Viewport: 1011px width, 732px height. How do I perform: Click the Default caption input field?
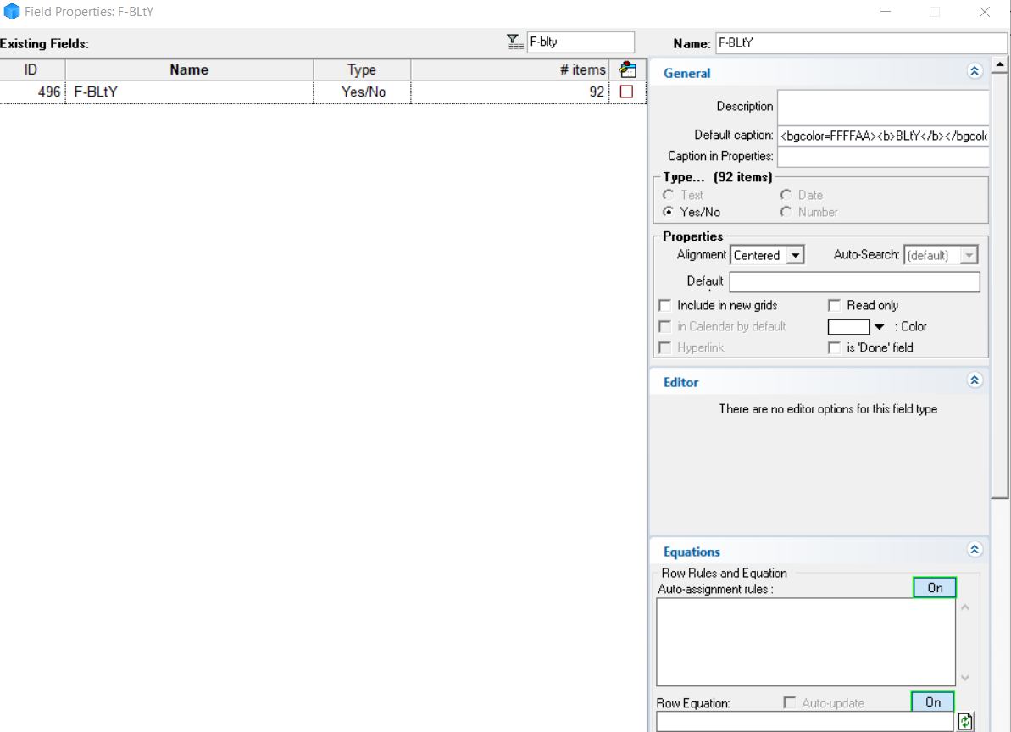[x=881, y=136]
